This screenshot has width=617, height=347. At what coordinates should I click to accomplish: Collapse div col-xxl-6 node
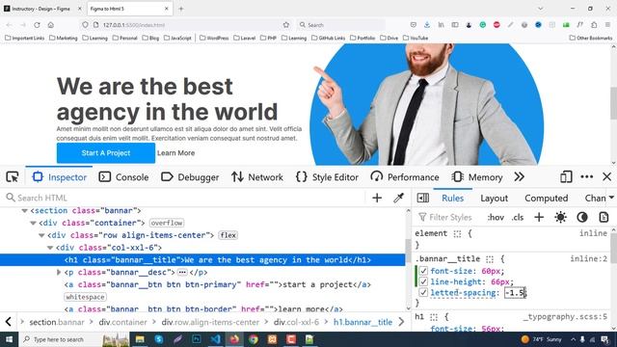coord(50,248)
